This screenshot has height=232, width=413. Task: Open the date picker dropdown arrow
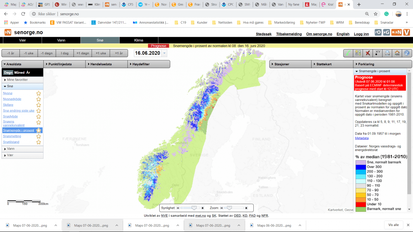point(164,53)
